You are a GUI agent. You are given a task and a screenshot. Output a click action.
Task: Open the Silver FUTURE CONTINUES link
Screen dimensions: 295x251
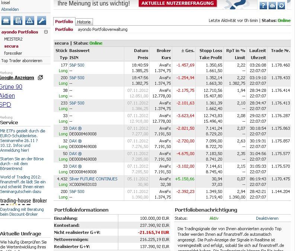click(x=93, y=179)
